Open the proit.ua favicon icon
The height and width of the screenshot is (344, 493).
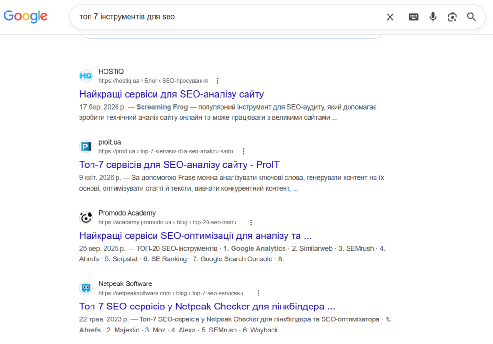[x=86, y=146]
